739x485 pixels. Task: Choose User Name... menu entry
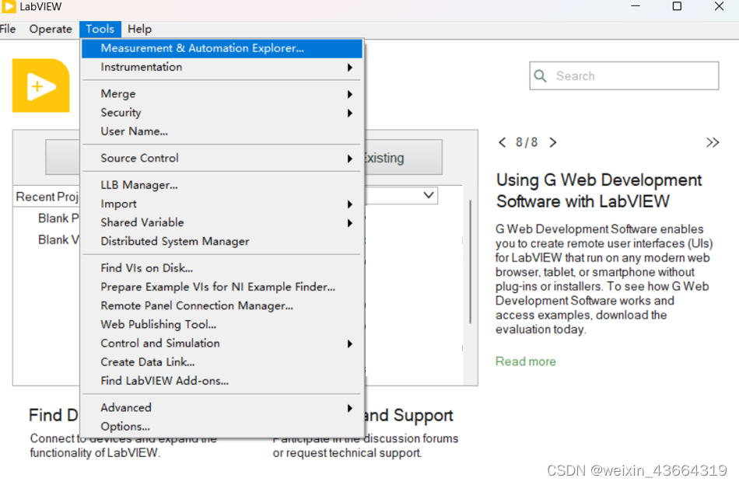click(222, 131)
